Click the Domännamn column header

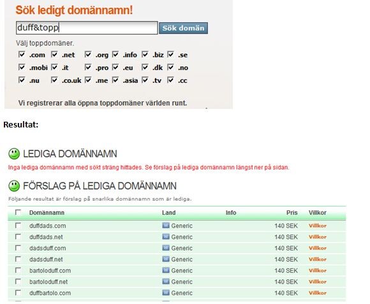click(x=47, y=213)
